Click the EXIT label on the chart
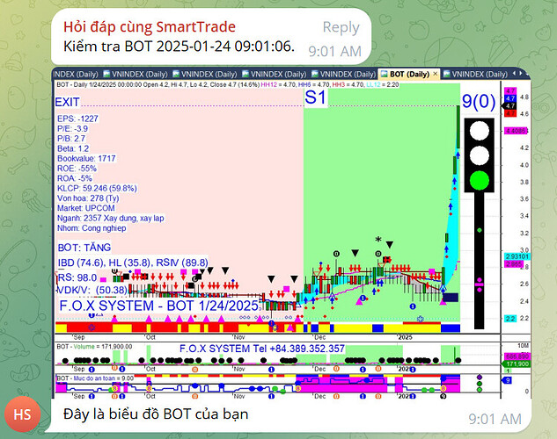557x439 pixels. click(67, 102)
